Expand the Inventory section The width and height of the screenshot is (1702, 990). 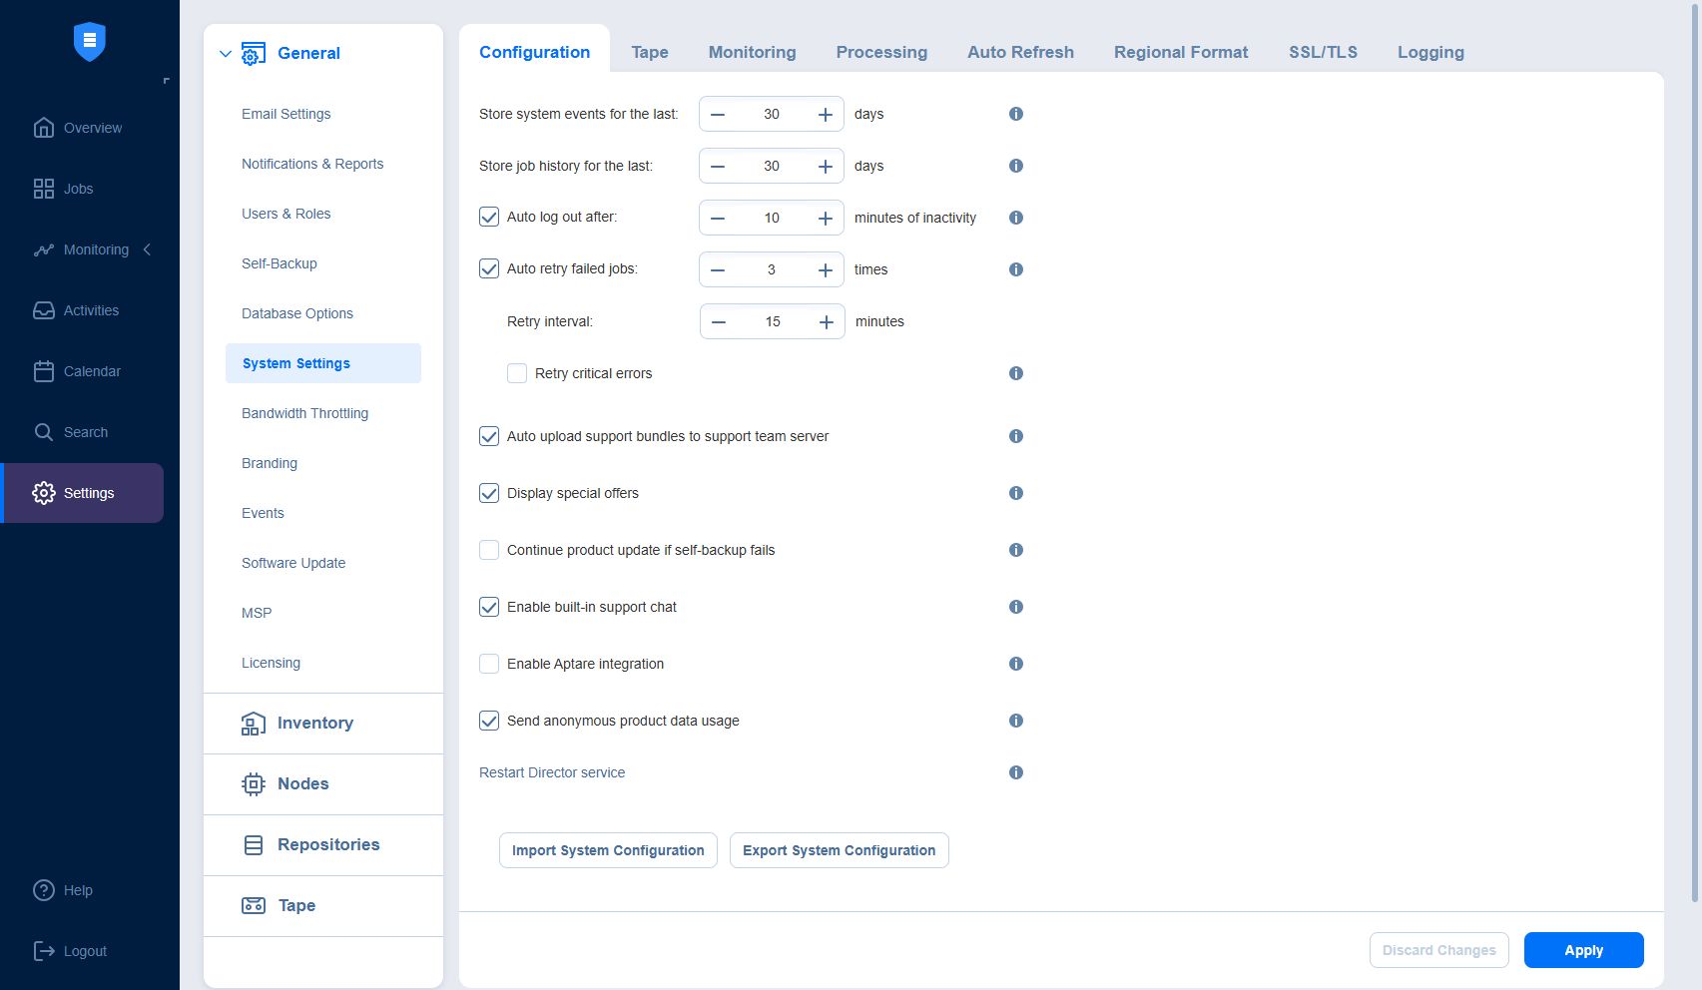pyautogui.click(x=314, y=724)
